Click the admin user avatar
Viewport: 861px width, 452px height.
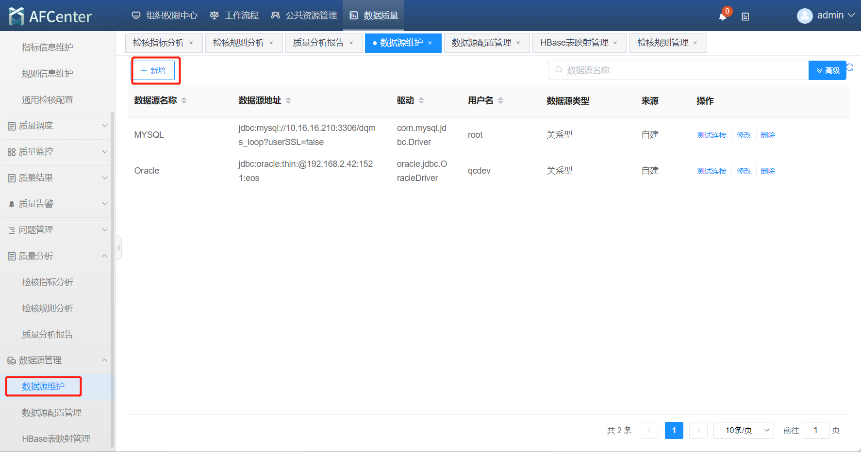pos(804,16)
